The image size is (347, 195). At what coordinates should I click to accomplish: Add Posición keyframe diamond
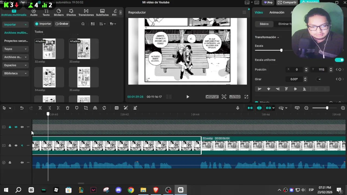pyautogui.click(x=340, y=70)
